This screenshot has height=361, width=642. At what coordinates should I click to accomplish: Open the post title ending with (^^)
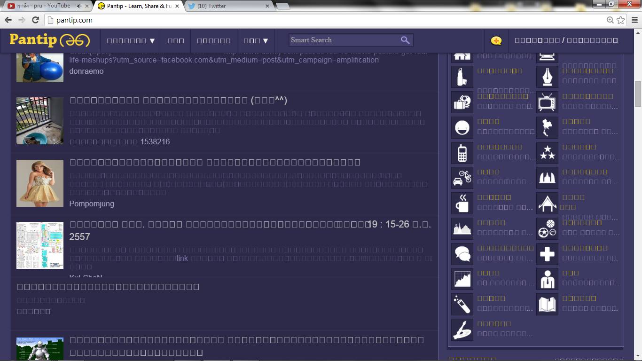click(178, 100)
